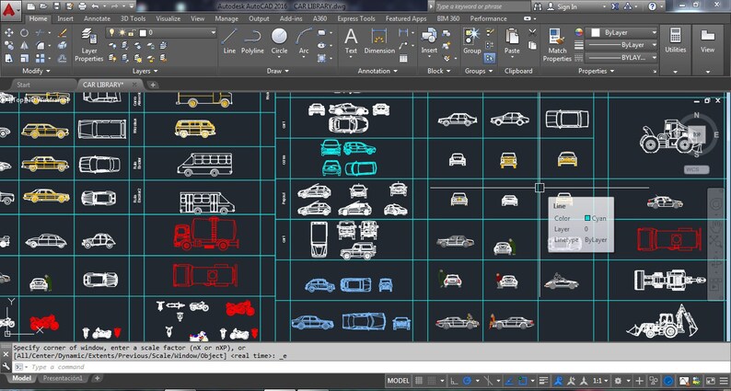The width and height of the screenshot is (731, 391).
Task: Switch to the Insert ribbon tab
Action: pos(65,18)
